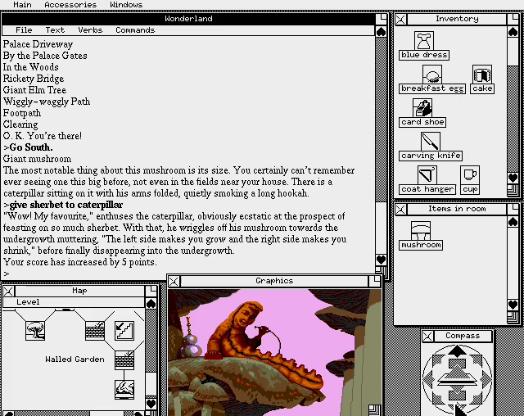Screen dimensions: 524x416
Task: Click heart scroll-down in Inventory
Action: [x=513, y=178]
